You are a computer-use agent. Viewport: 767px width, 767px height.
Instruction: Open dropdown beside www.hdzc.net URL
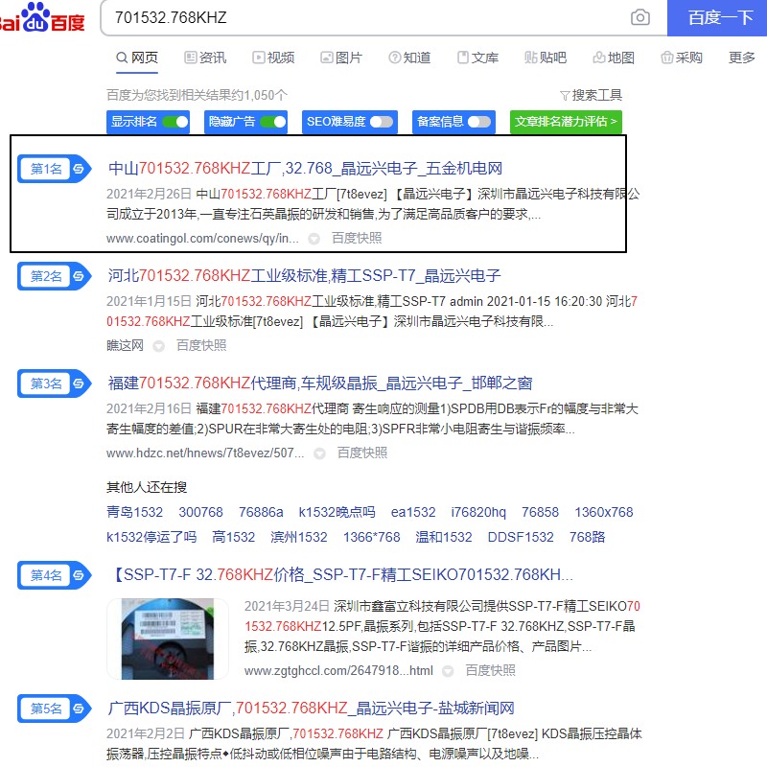click(319, 453)
